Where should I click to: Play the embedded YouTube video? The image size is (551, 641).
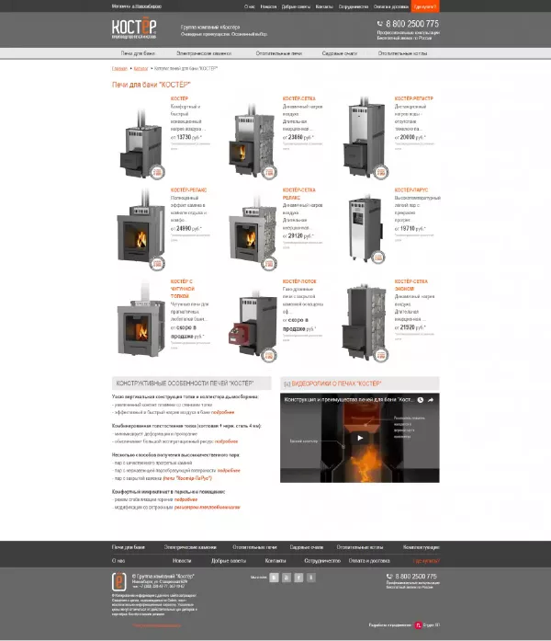(360, 438)
